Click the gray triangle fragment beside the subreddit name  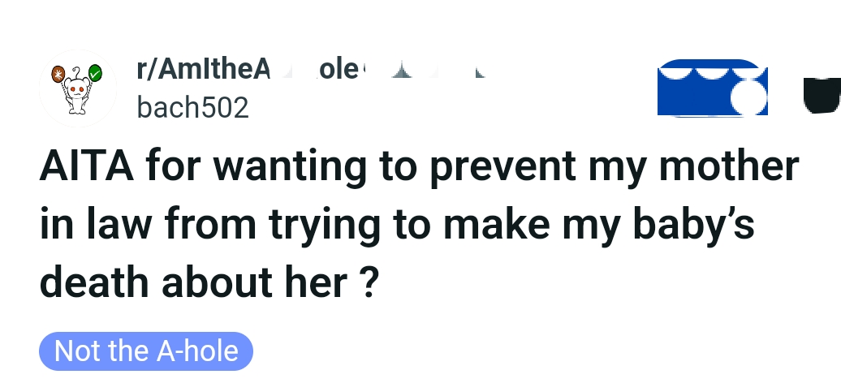398,72
